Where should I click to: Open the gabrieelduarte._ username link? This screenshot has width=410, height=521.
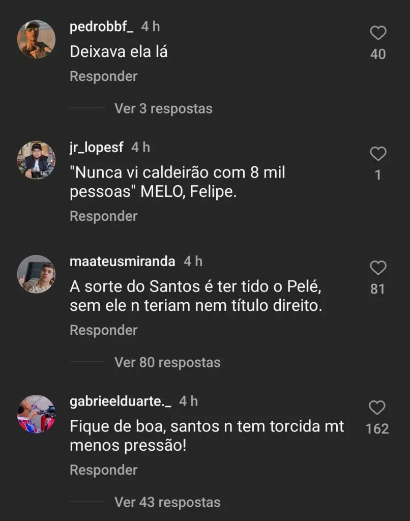coord(120,401)
